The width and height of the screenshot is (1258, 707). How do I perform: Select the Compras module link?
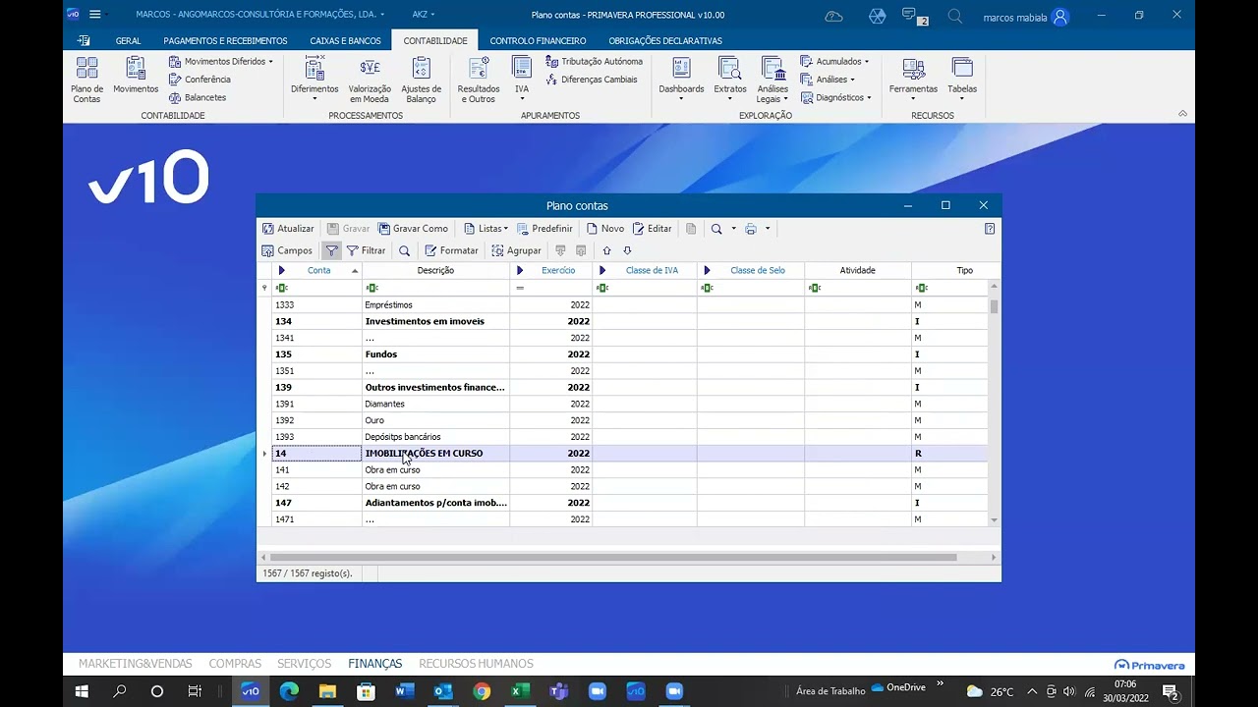click(235, 664)
